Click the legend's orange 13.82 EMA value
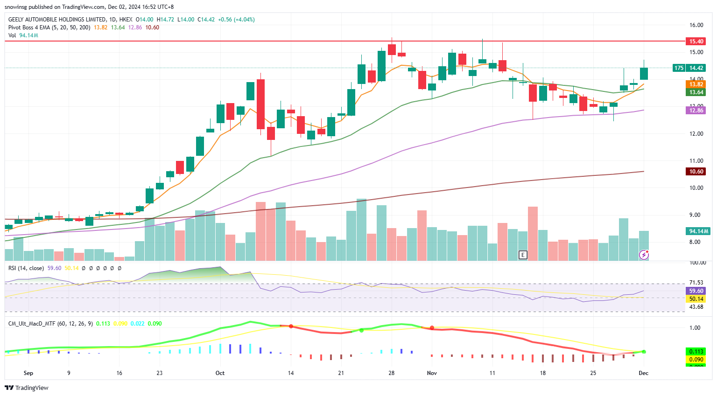The image size is (717, 396). point(100,28)
